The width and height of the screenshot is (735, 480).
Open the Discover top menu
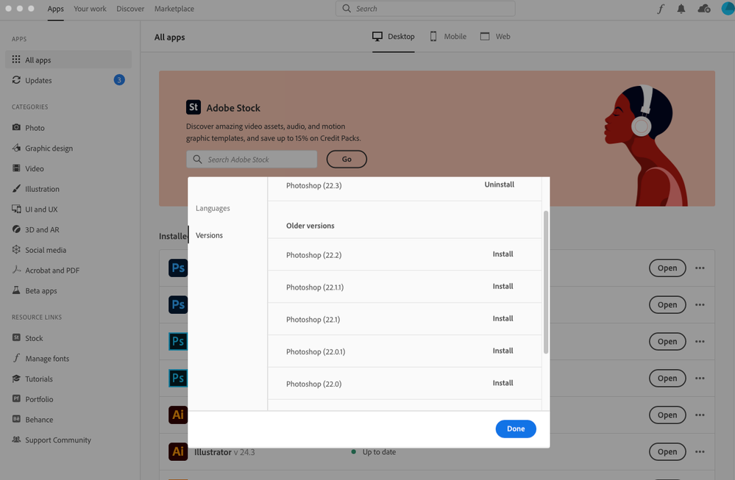pyautogui.click(x=130, y=9)
